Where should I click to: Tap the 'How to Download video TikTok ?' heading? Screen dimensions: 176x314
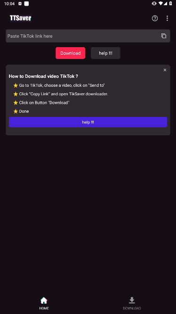point(43,76)
